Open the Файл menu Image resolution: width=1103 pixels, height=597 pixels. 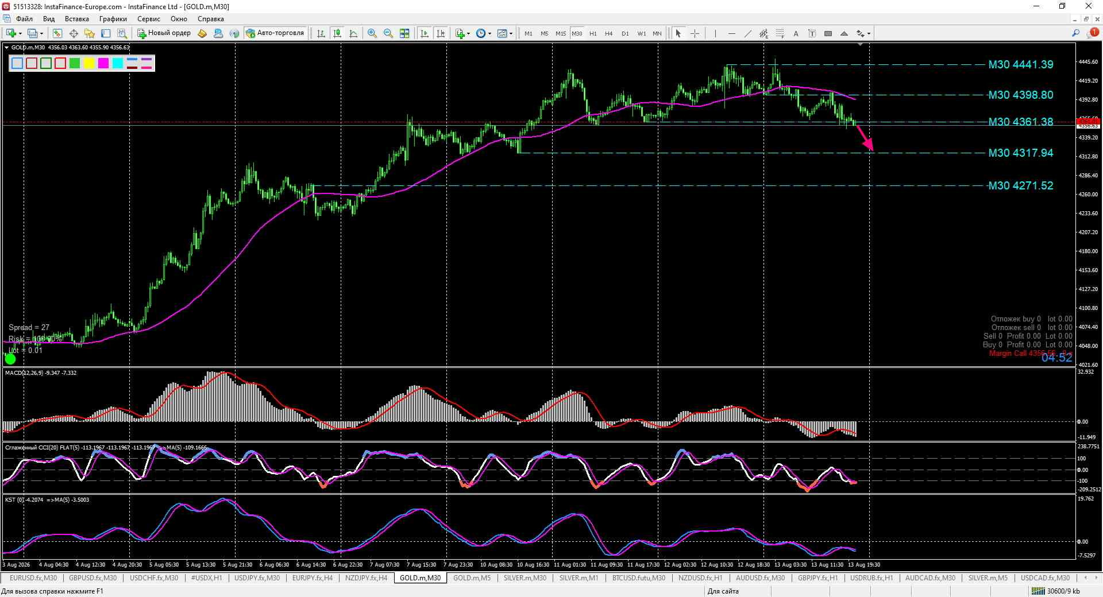point(24,19)
